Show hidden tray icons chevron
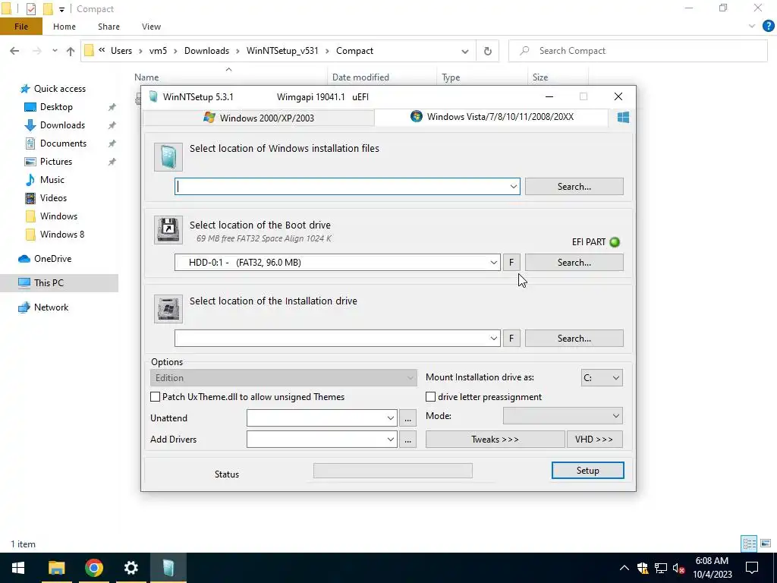 pyautogui.click(x=624, y=568)
